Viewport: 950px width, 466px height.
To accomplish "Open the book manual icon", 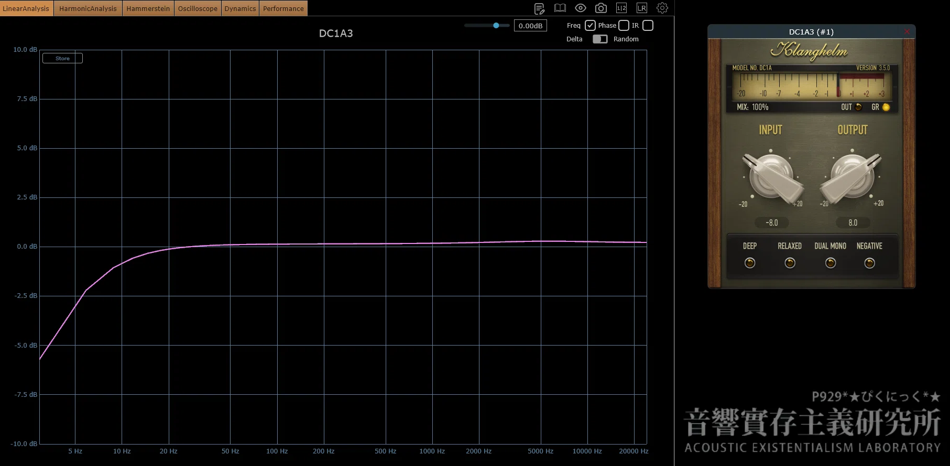I will click(x=560, y=8).
